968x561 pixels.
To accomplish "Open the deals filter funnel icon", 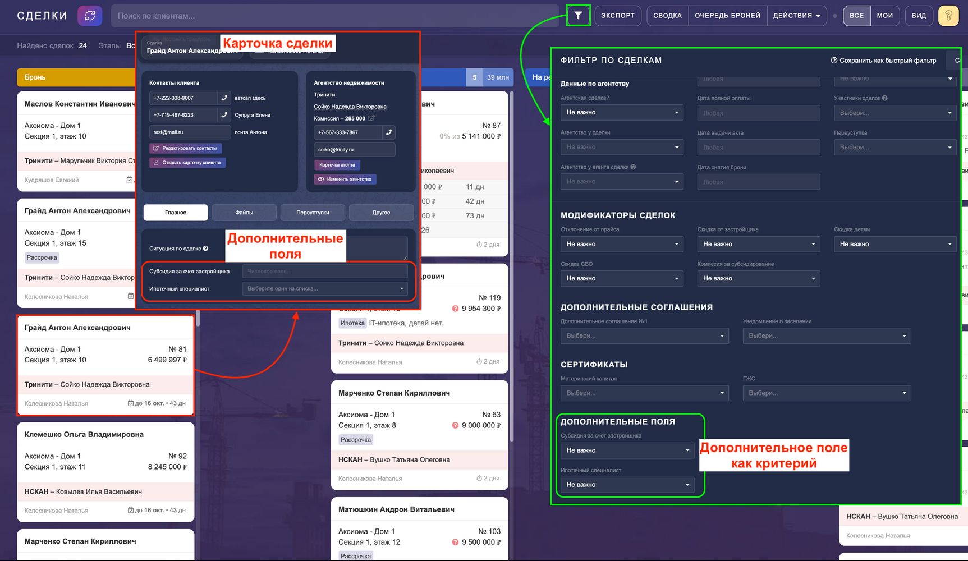I will pyautogui.click(x=578, y=16).
